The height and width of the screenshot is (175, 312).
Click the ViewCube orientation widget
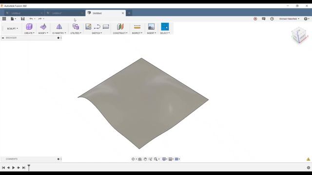click(x=299, y=35)
